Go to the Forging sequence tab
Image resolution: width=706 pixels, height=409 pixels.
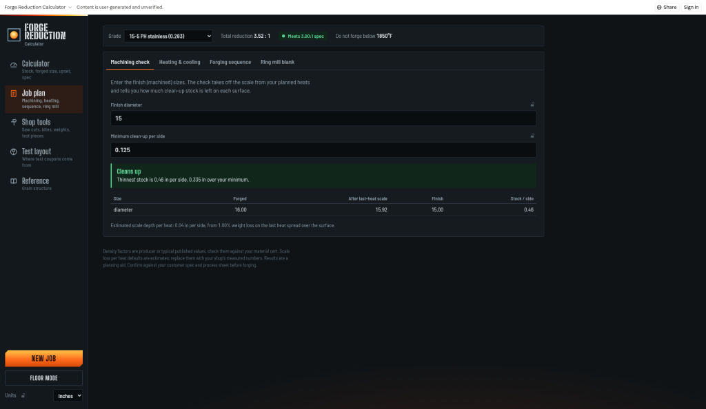pos(230,62)
